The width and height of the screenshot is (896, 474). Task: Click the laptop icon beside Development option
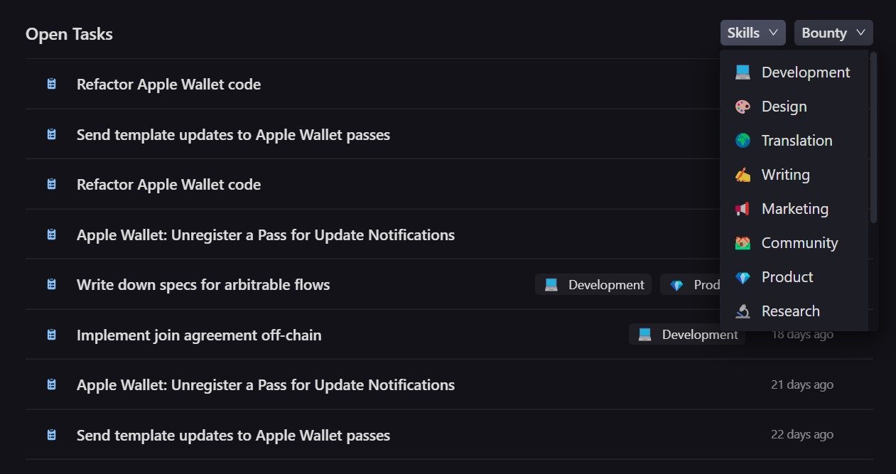pos(743,72)
